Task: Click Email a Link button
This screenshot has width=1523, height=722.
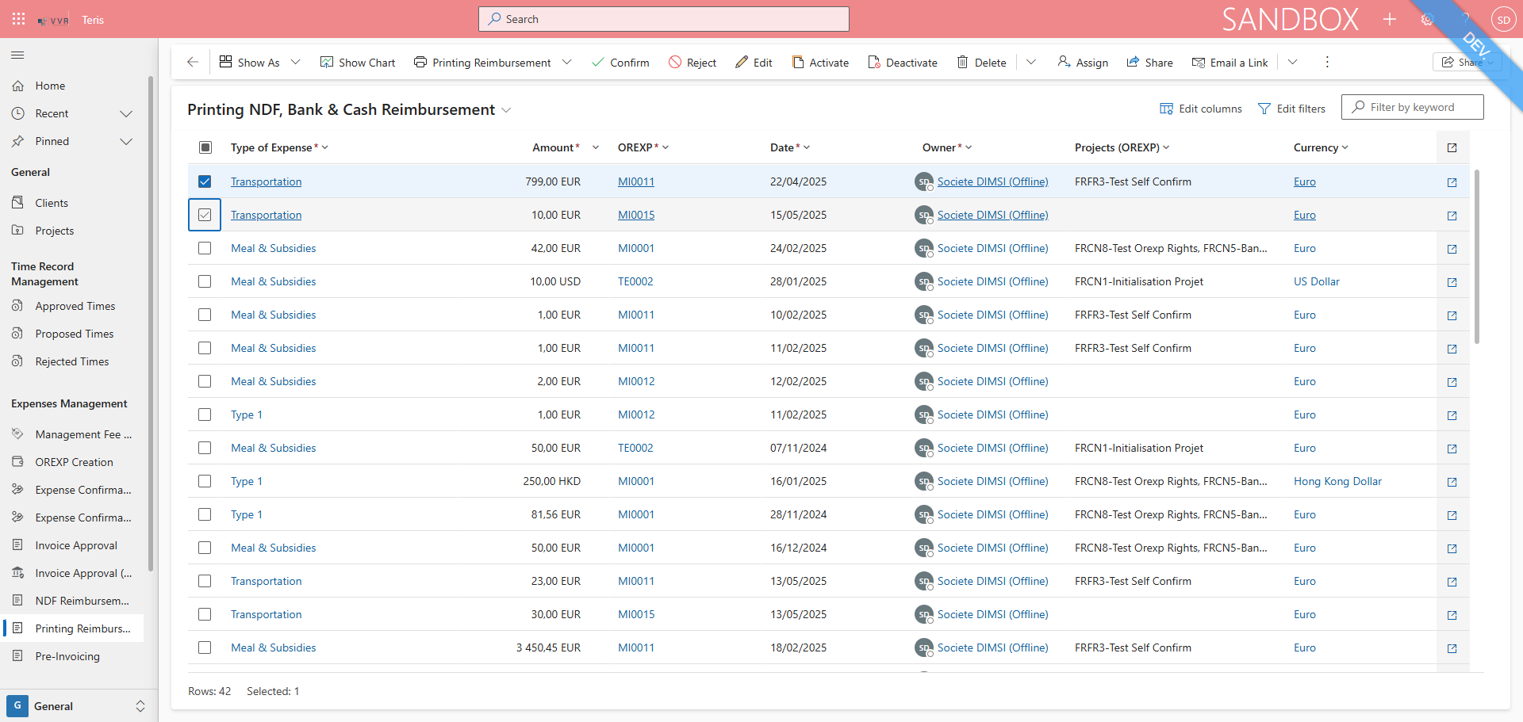Action: (1230, 62)
